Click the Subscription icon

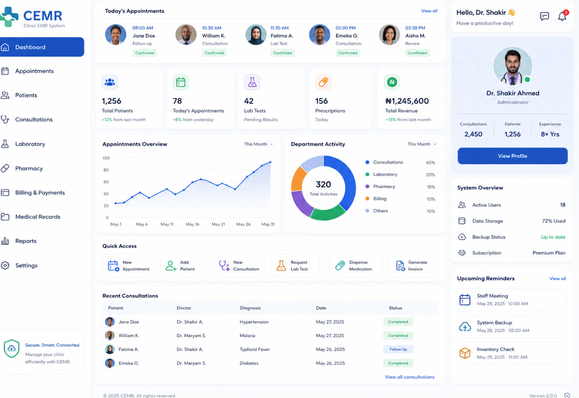[x=462, y=253]
